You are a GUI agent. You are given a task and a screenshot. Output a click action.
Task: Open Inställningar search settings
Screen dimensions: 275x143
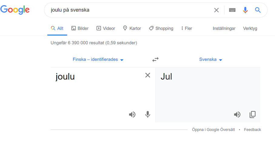[x=224, y=28]
